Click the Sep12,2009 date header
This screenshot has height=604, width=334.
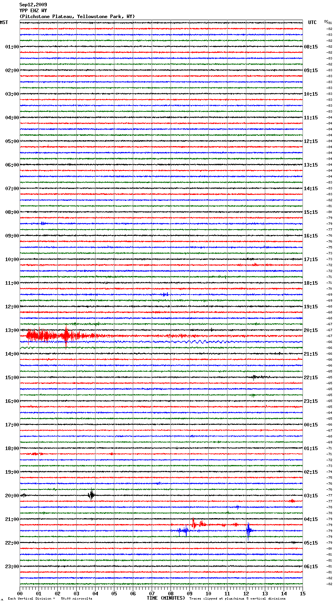point(33,5)
